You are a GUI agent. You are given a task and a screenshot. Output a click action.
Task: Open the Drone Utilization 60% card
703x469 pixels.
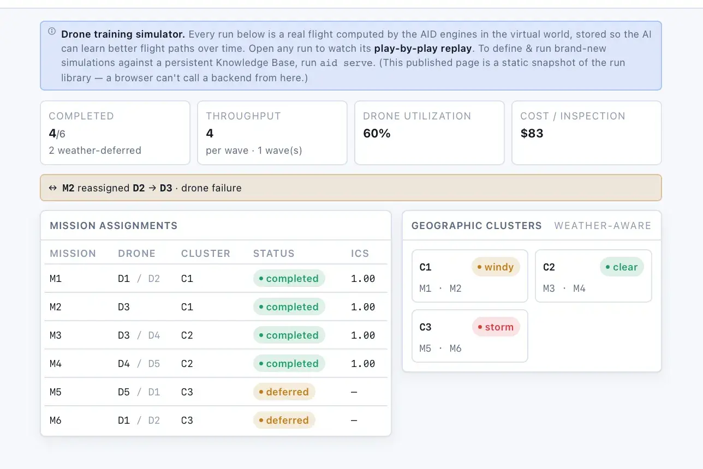click(430, 133)
